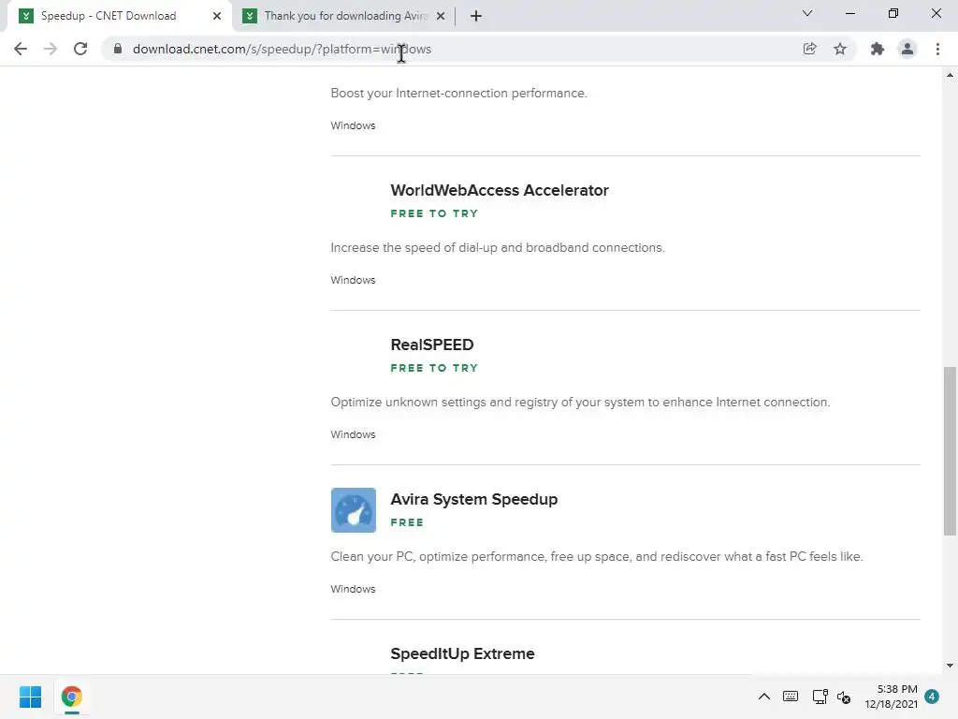Bookmark this page with the star

click(x=840, y=49)
